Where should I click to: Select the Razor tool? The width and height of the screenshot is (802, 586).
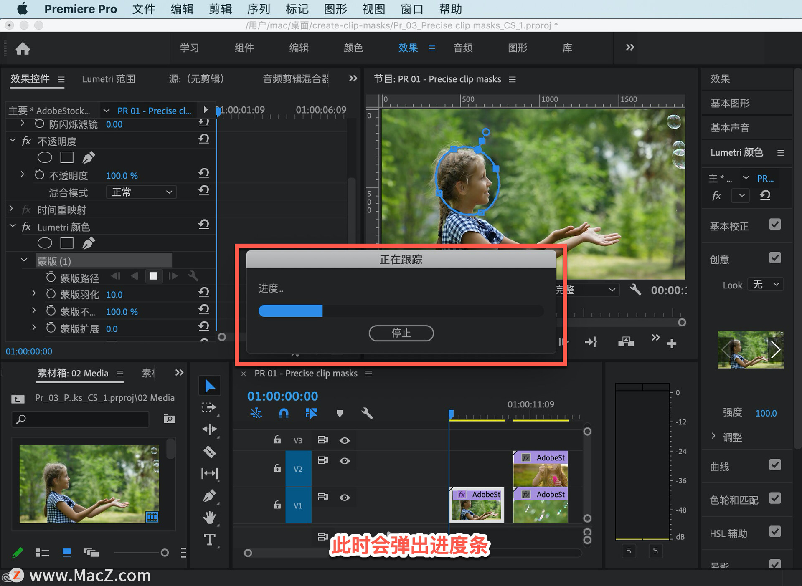210,452
